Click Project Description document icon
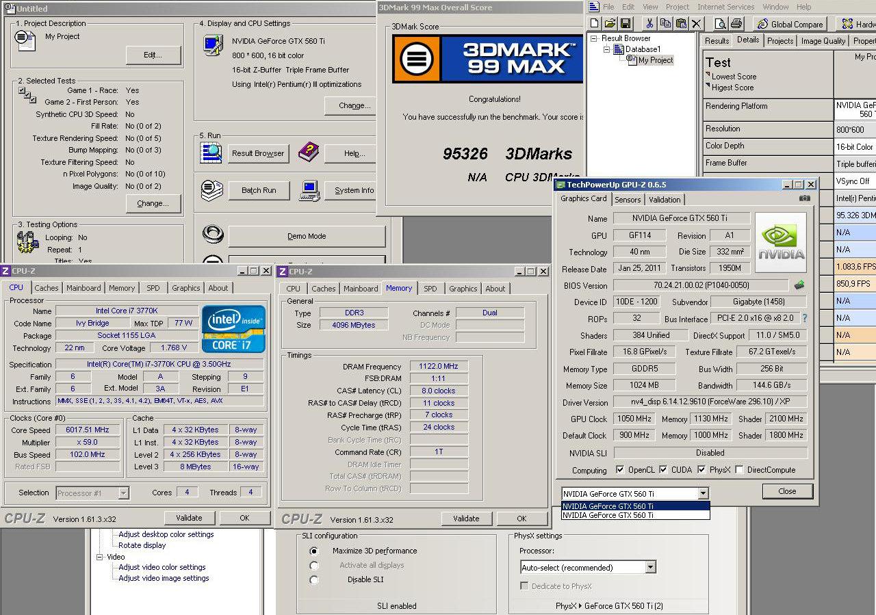 point(26,41)
